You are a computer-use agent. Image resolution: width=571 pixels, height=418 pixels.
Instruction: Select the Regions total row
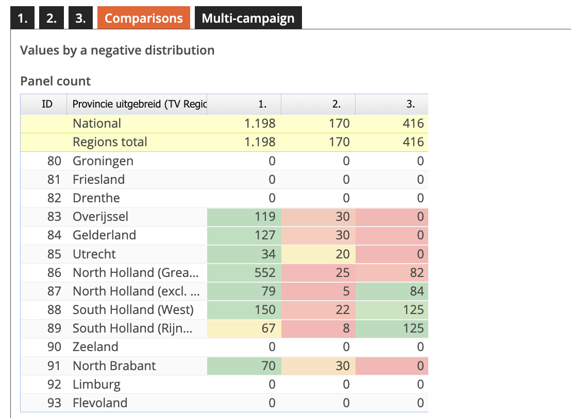(x=110, y=142)
